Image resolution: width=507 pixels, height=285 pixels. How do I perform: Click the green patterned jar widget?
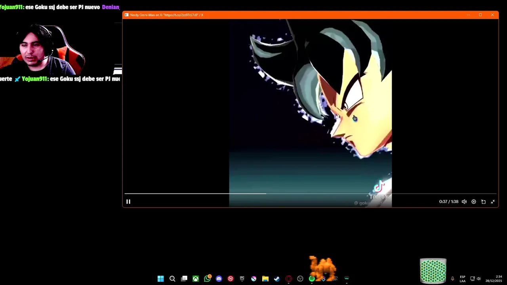pyautogui.click(x=433, y=271)
